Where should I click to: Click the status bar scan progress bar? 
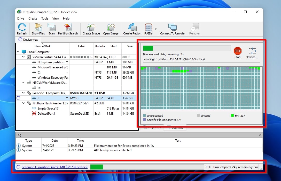(x=147, y=167)
